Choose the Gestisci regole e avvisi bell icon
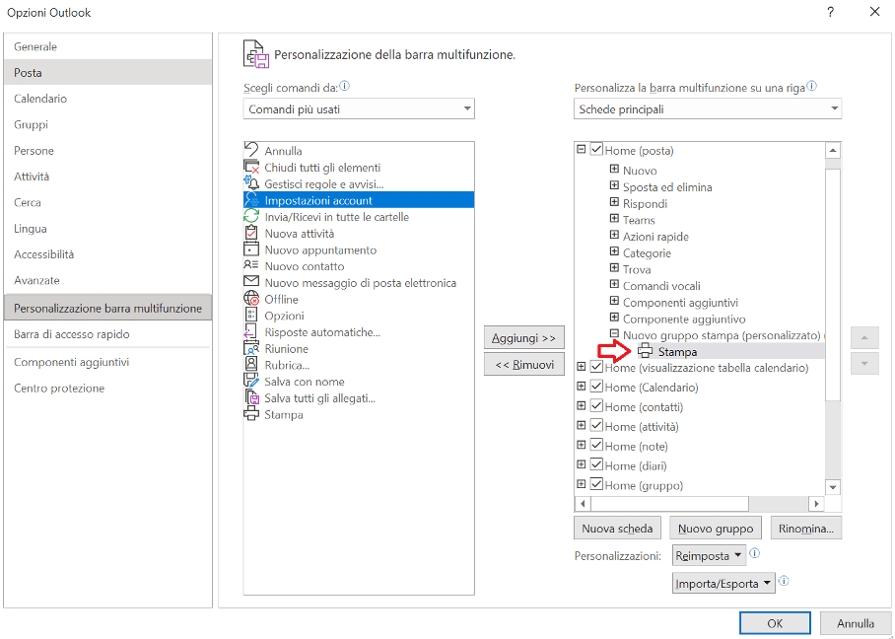Screen dimensions: 895x639 251,183
